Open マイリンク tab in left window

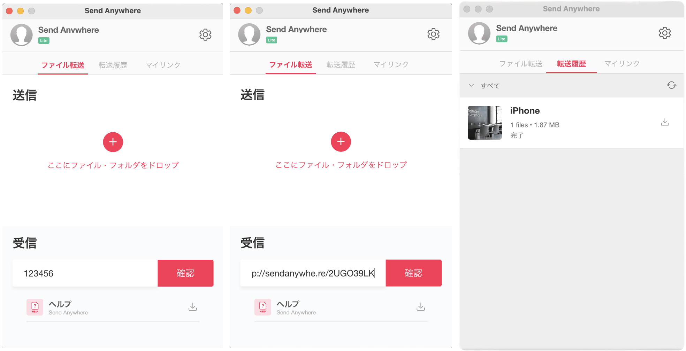tap(163, 65)
